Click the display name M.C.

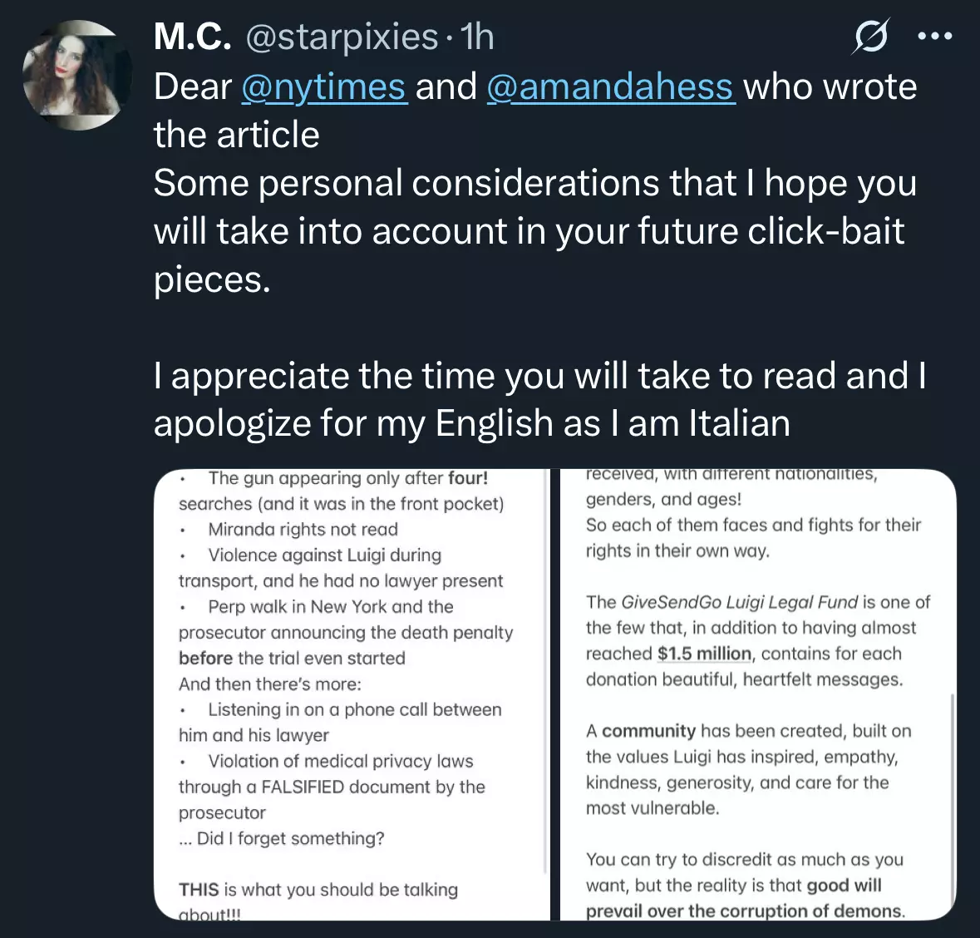pos(193,37)
